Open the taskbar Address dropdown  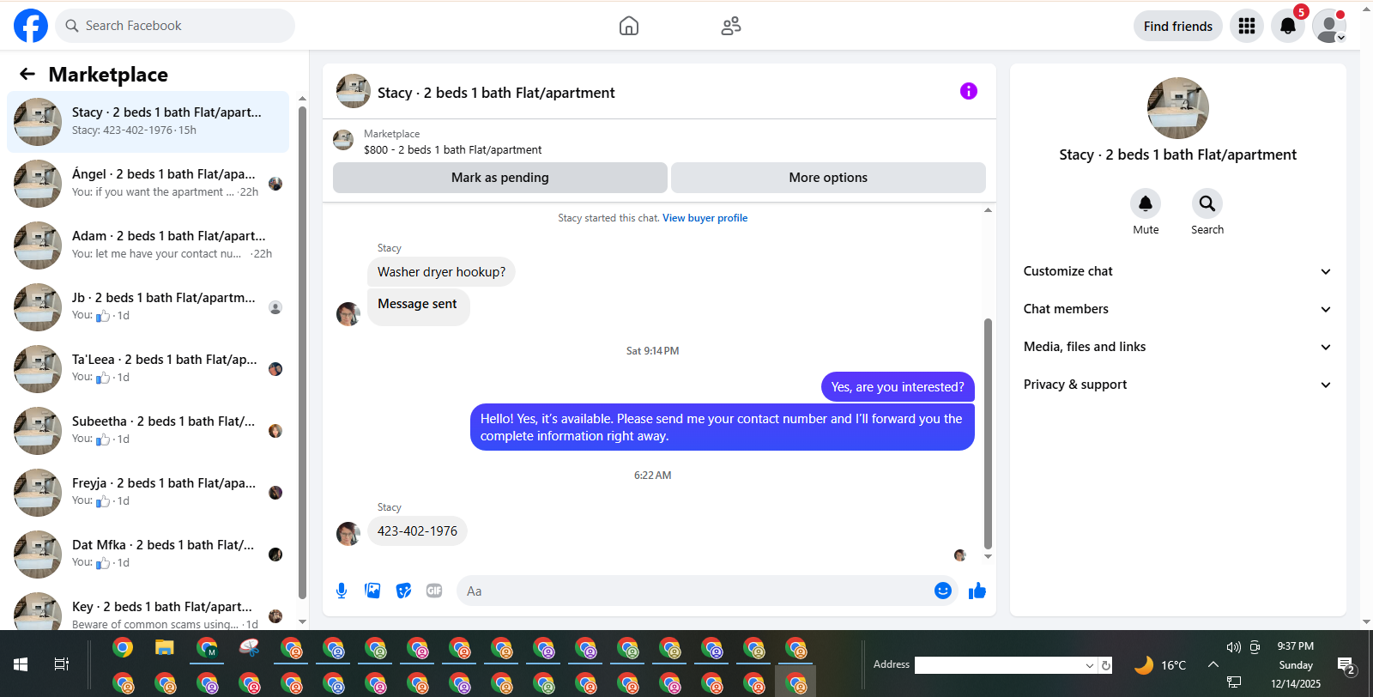pyautogui.click(x=1090, y=665)
